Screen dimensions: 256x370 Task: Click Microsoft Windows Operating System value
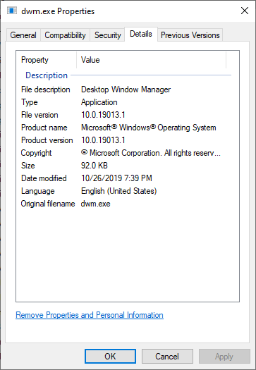click(149, 128)
